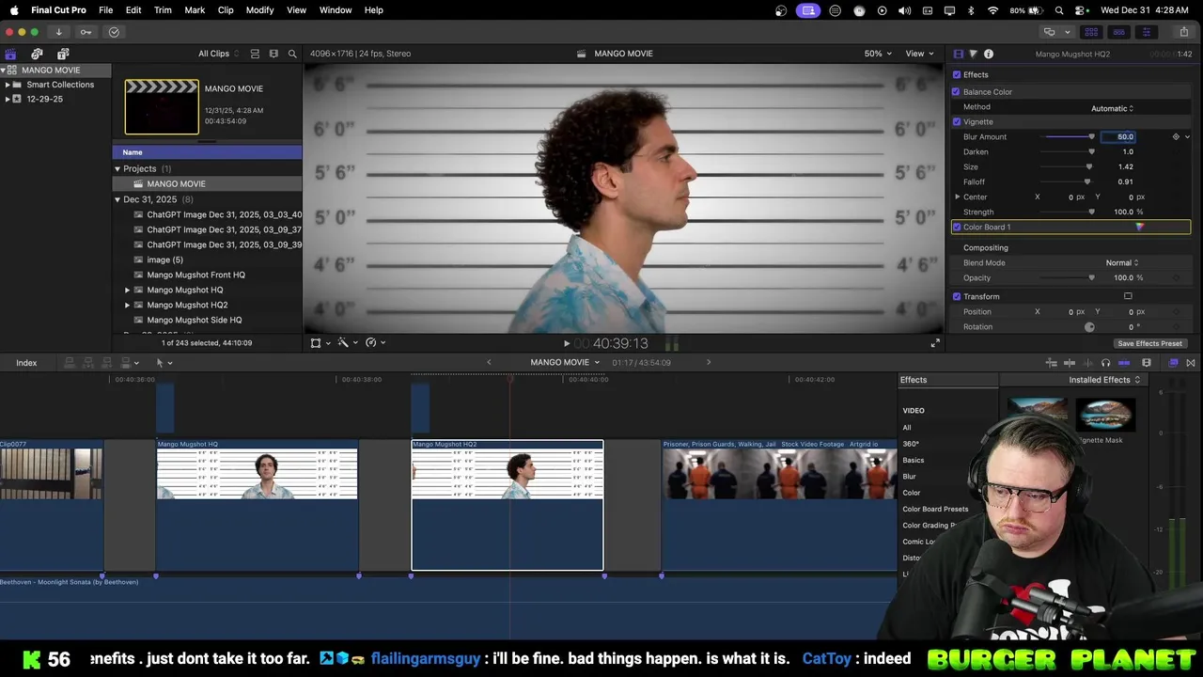This screenshot has height=677, width=1203.
Task: Open Color Board 1 color controls icon
Action: tap(1139, 227)
